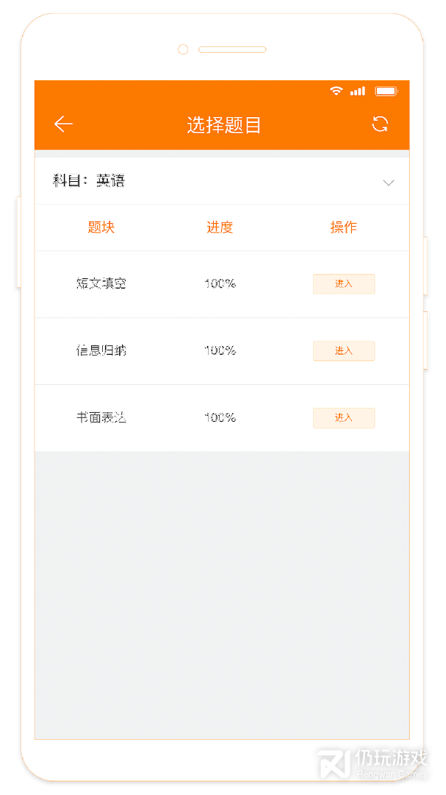
Task: Tap the signal strength bars icon
Action: pos(358,91)
